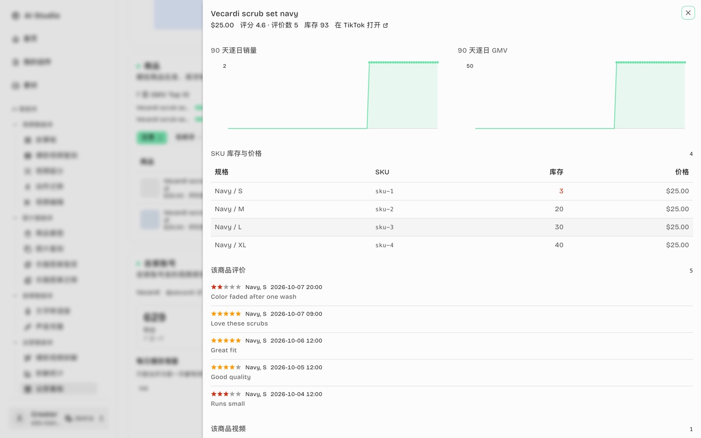Click the 库存 column header in the SKU table
The height and width of the screenshot is (438, 701).
(556, 172)
